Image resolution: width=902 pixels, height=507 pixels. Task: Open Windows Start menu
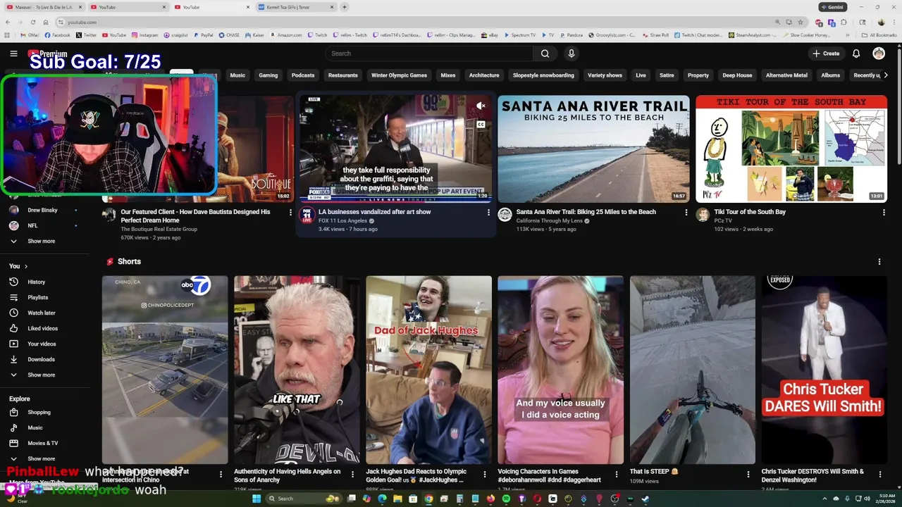pos(257,499)
